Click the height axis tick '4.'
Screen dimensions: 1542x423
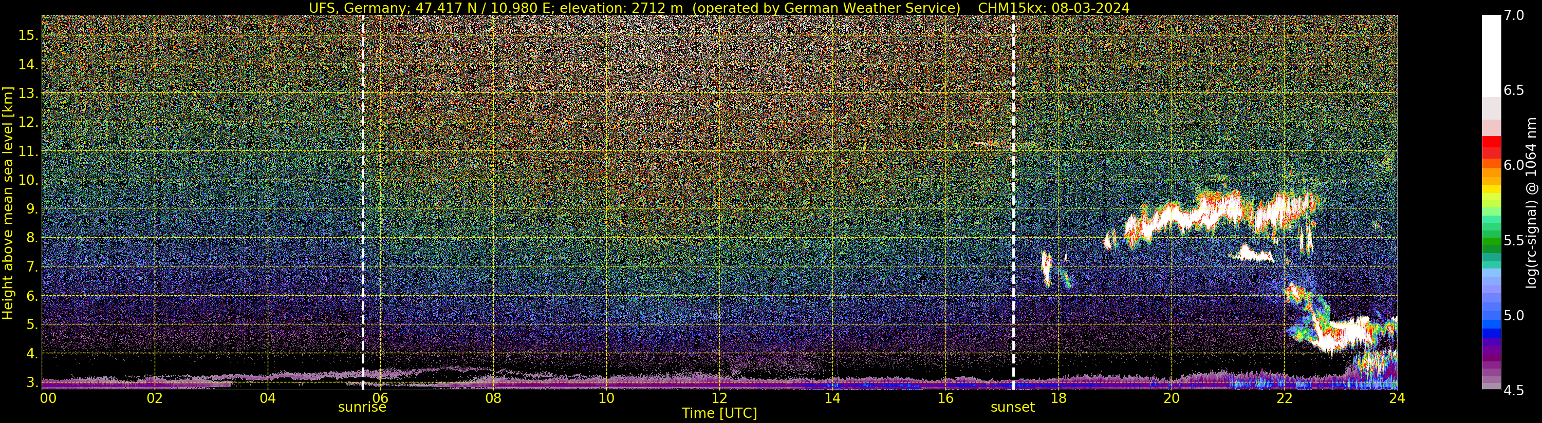point(32,354)
